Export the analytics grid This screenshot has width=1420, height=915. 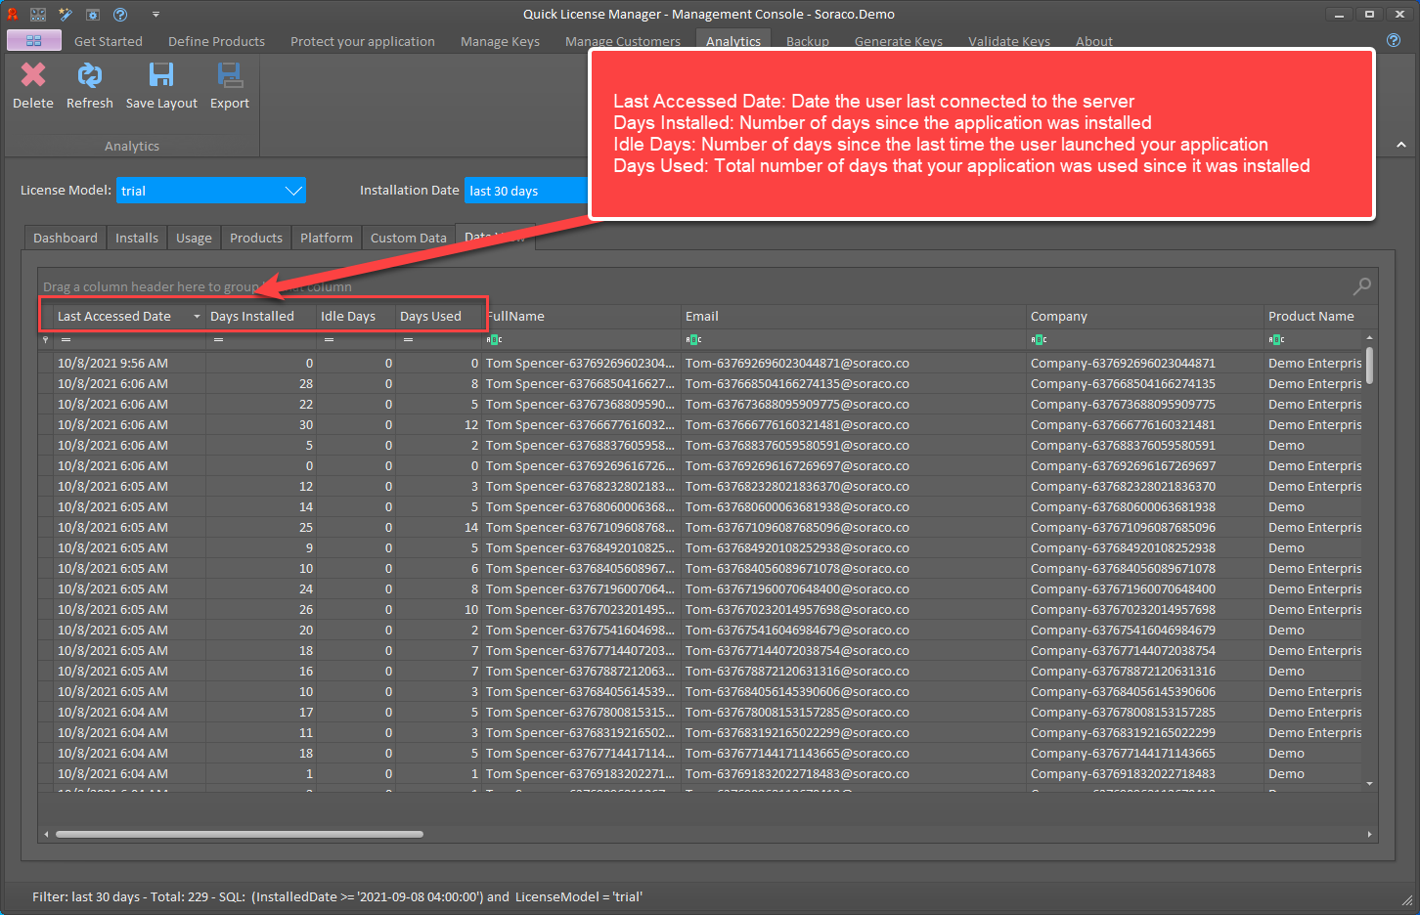[230, 75]
